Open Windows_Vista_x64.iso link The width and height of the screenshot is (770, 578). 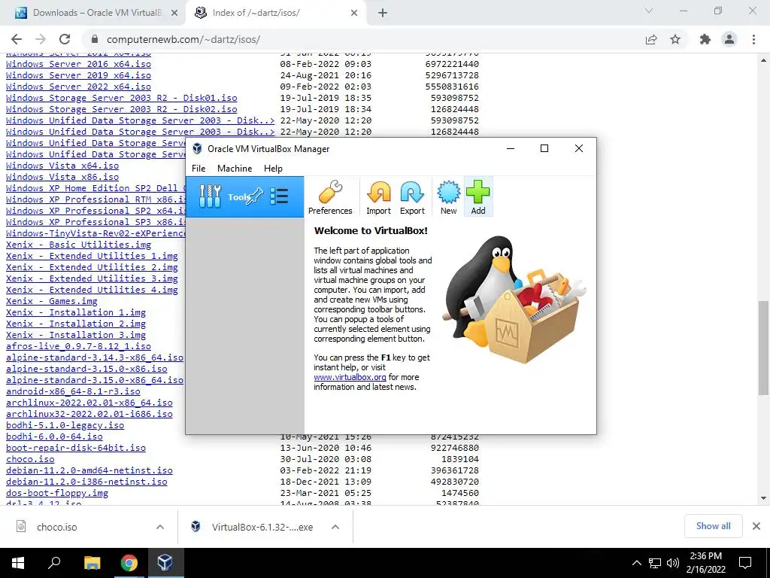(62, 166)
